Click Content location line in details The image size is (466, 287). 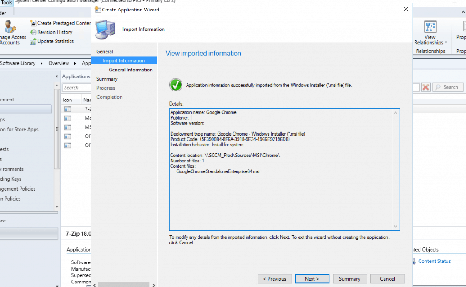tap(225, 156)
